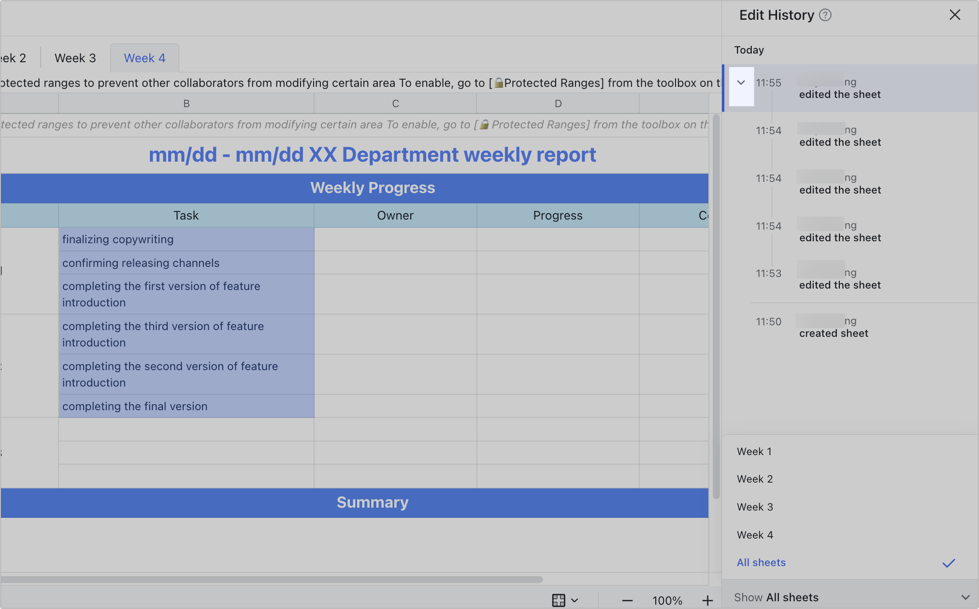The width and height of the screenshot is (979, 609).
Task: Switch to the Week 3 tab
Action: point(75,57)
